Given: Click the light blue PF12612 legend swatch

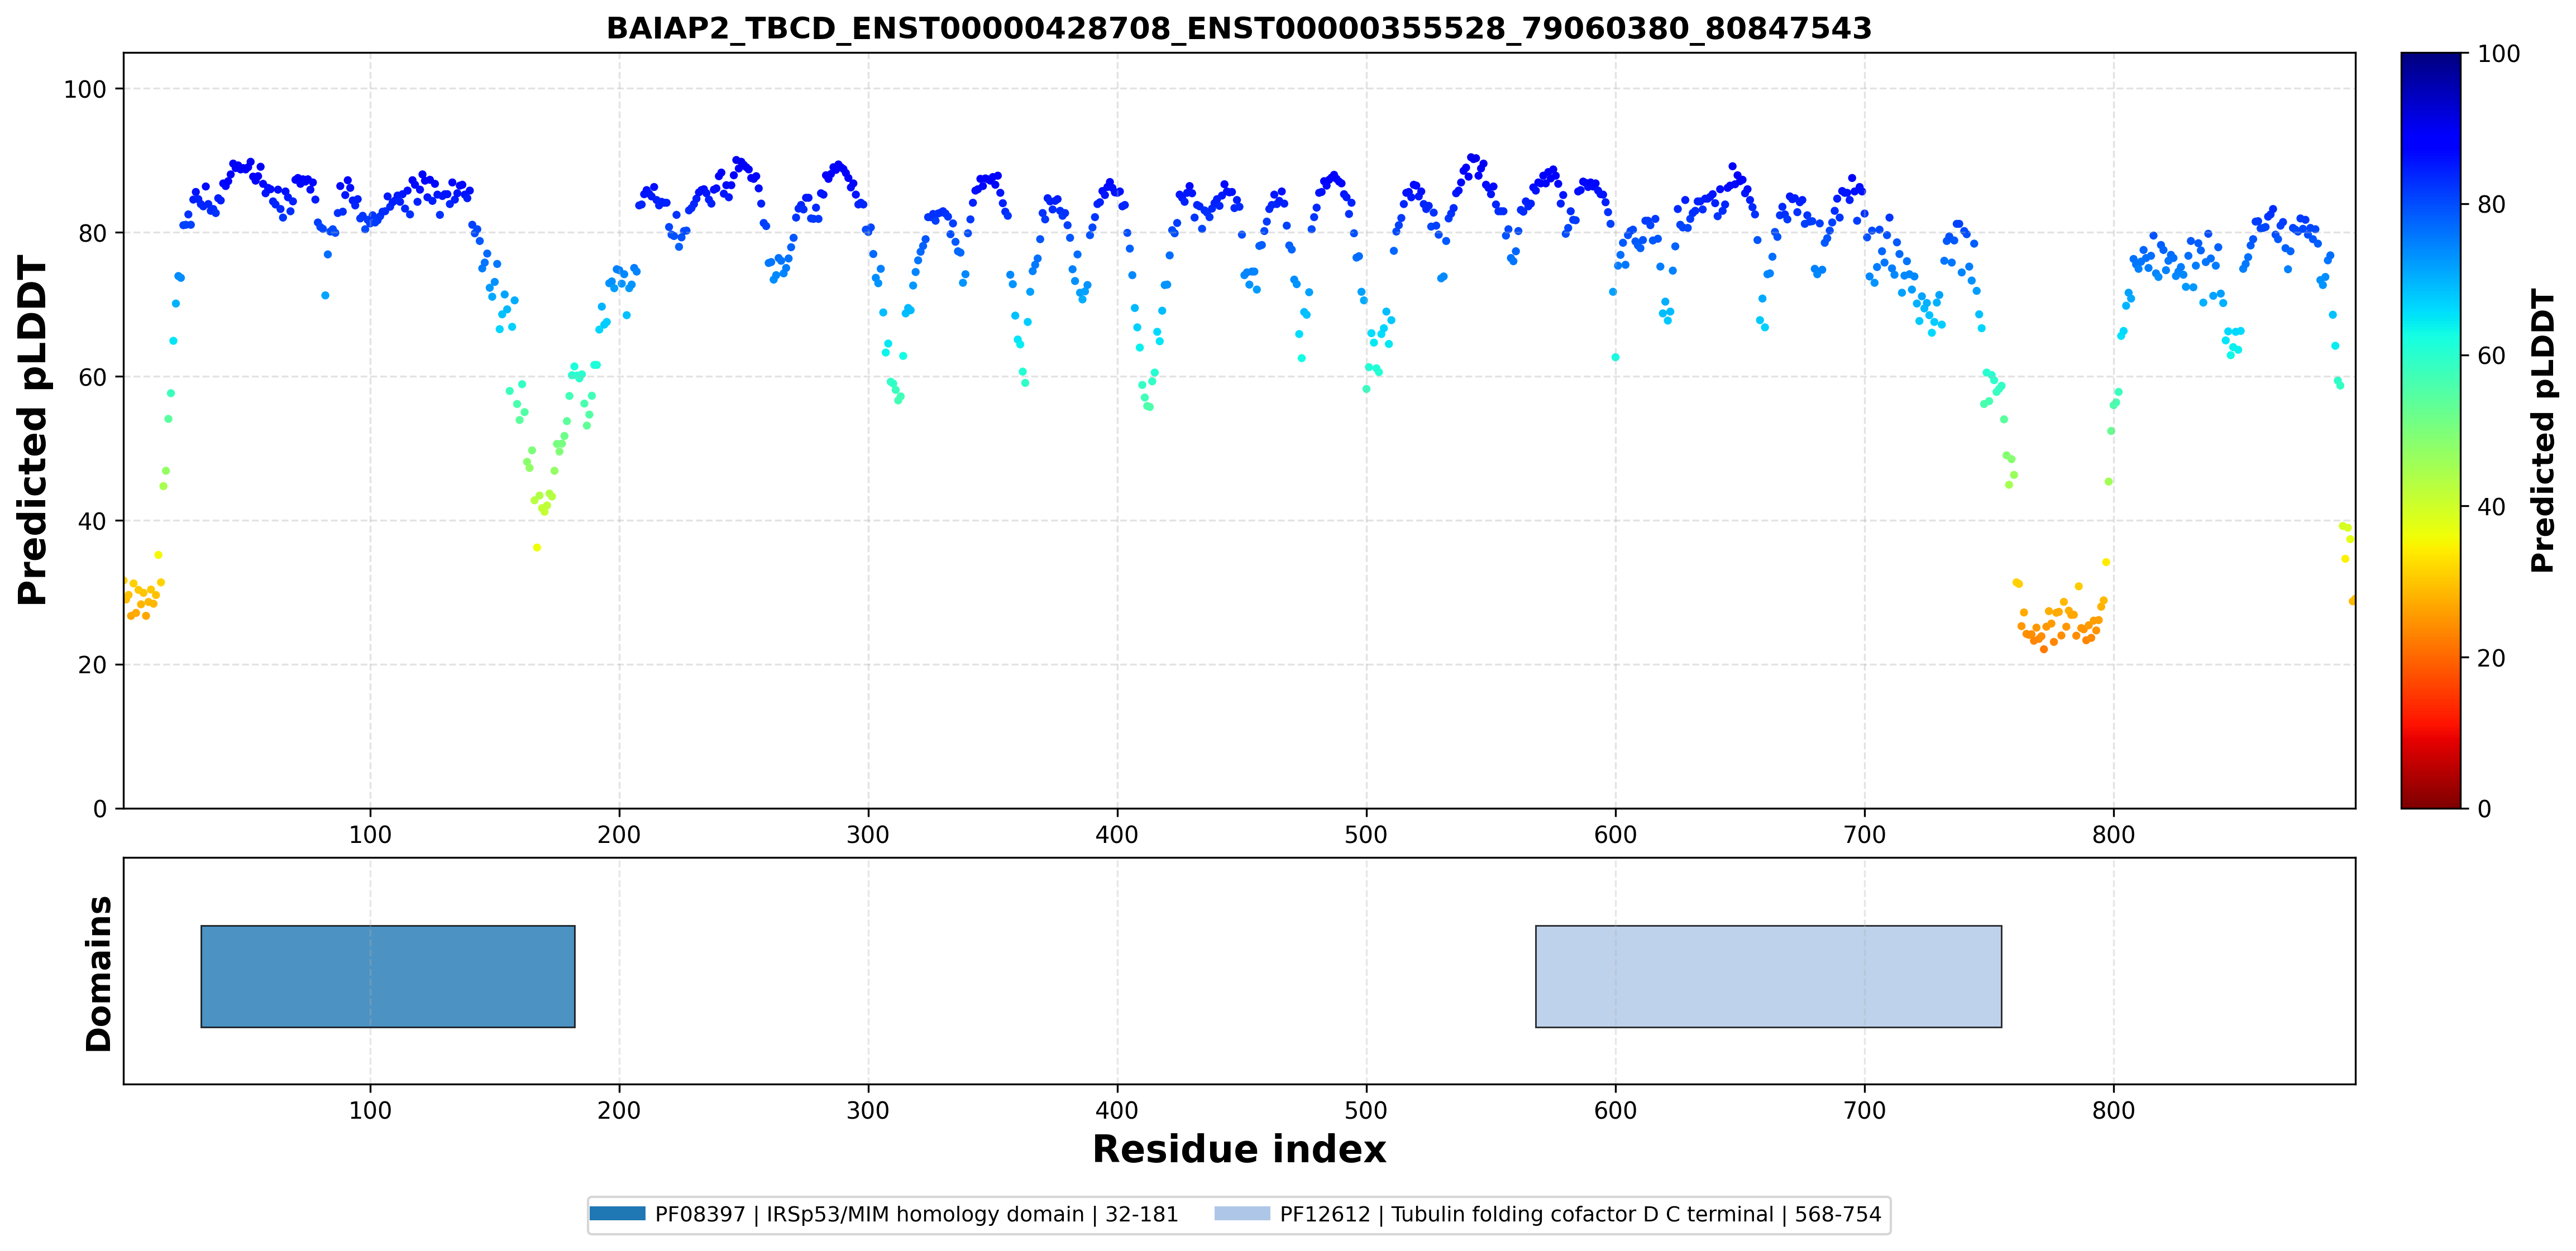Looking at the screenshot, I should click(1242, 1214).
